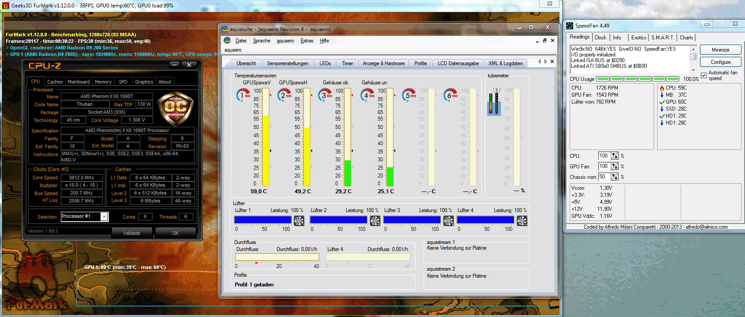This screenshot has height=317, width=745.
Task: Click aquasuite tab strip scroll-left arrow
Action: (540, 62)
